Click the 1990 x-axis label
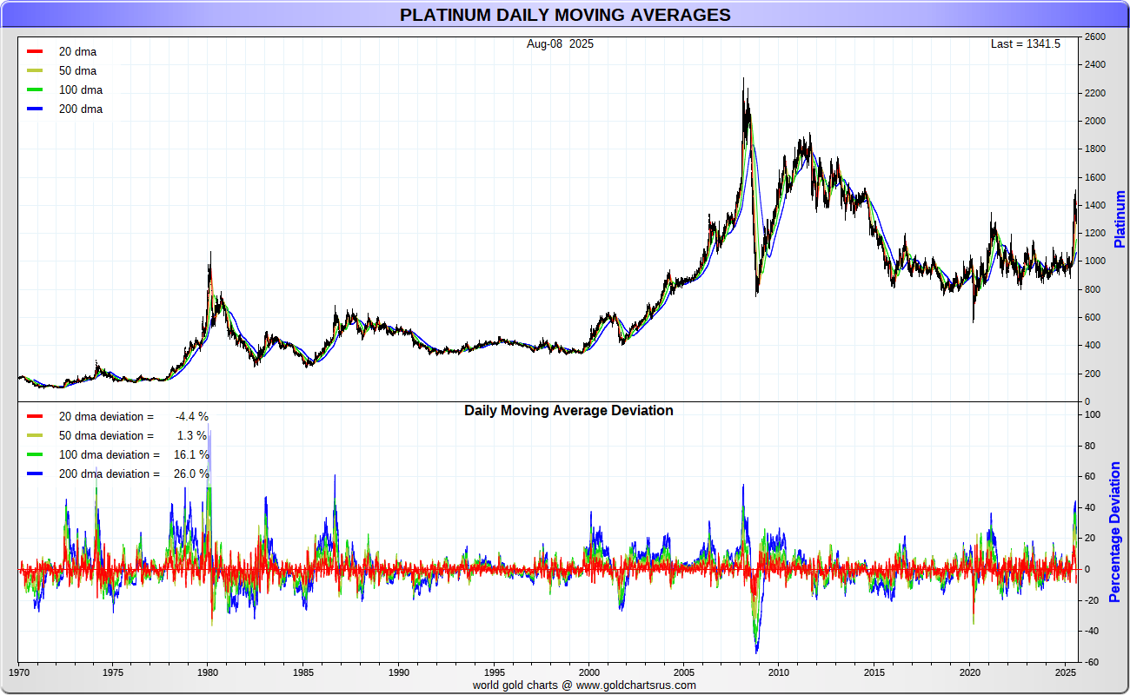 (399, 672)
